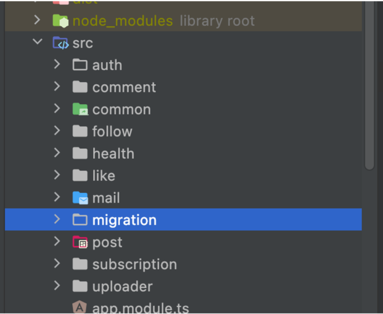
Task: Expand the auth folder arrow
Action: (57, 64)
